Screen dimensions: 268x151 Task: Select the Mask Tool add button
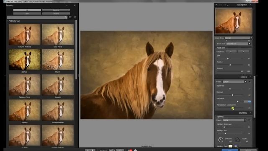click(231, 52)
